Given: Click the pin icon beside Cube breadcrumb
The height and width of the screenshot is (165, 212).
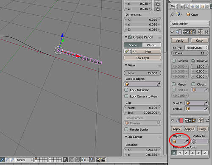Looking at the screenshot, I should click(x=172, y=14).
